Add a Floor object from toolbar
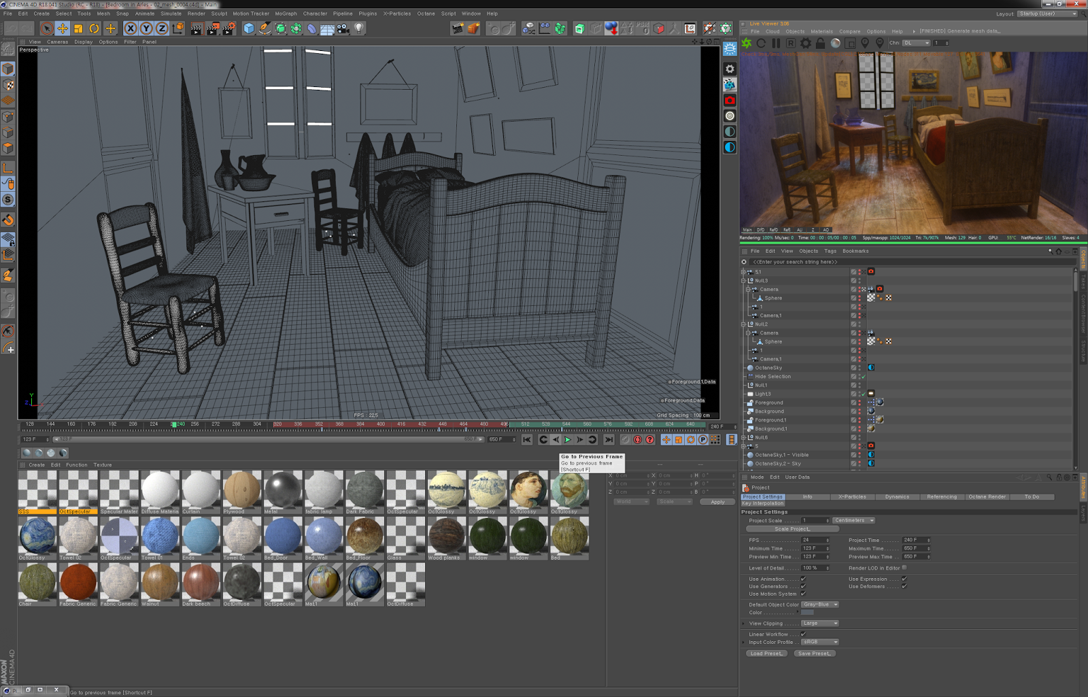1088x697 pixels. [x=327, y=29]
